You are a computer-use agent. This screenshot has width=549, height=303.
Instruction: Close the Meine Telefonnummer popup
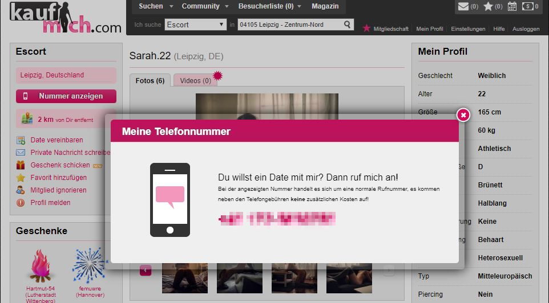click(463, 115)
